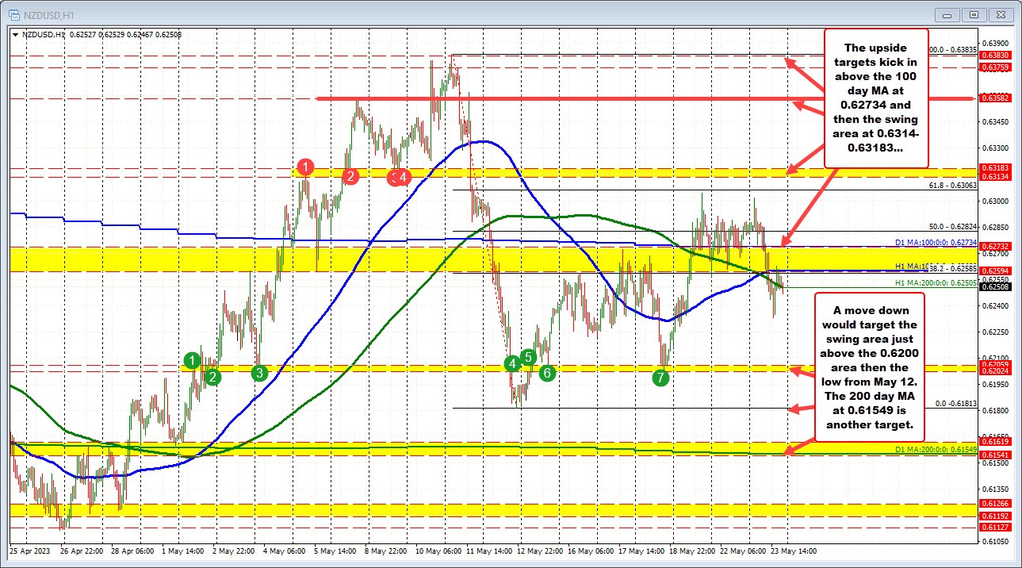Click the chart window icon in title bar
Screen dimensions: 1022x568
(13, 13)
